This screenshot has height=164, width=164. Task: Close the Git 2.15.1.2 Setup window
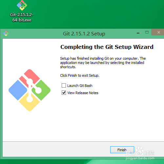[158, 32]
